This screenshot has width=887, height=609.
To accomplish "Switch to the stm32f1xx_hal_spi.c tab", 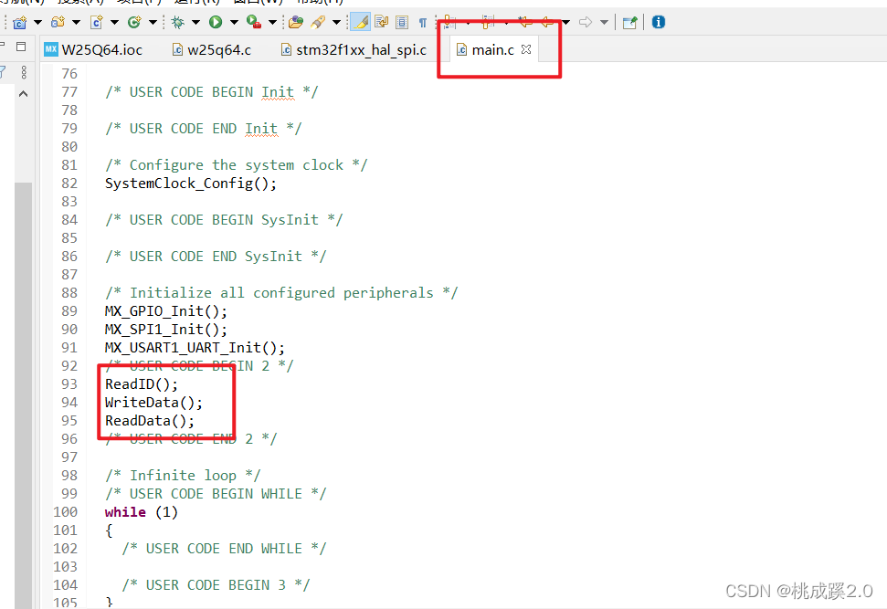I will (x=354, y=49).
